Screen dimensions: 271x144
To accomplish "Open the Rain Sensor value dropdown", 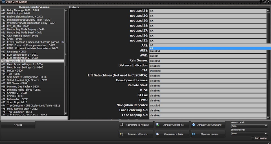I will coord(208,61).
